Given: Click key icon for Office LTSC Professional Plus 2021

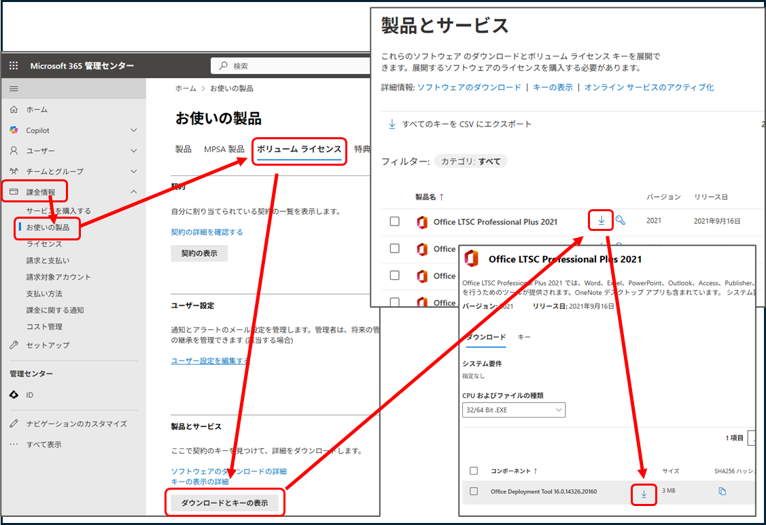Looking at the screenshot, I should [x=620, y=220].
